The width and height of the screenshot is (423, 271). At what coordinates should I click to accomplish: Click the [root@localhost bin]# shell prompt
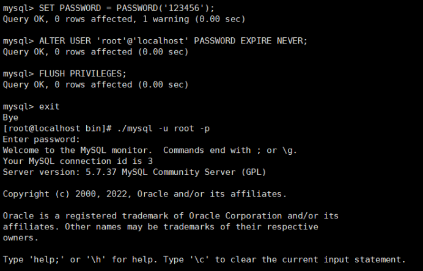coord(56,128)
